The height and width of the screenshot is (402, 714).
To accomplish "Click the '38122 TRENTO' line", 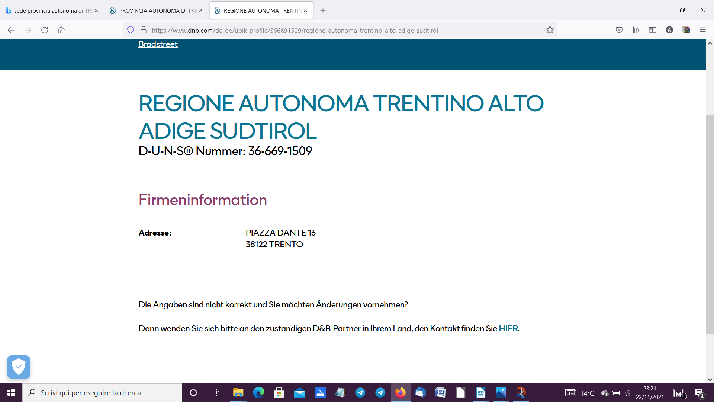I will (274, 245).
